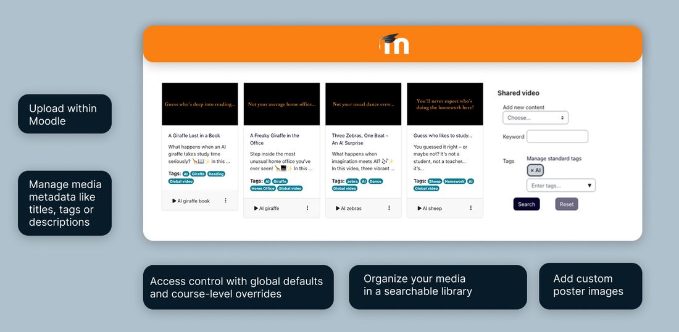The image size is (679, 332).
Task: Open thumbnail 'Not your average home office...'
Action: point(281,104)
